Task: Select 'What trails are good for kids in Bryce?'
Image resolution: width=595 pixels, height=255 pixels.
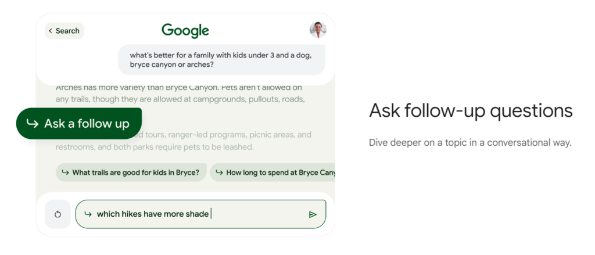Action: (131, 173)
